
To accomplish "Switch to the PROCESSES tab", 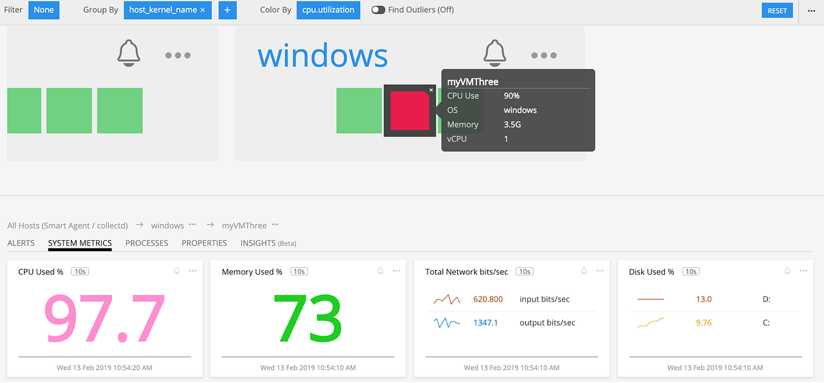I will [x=147, y=243].
